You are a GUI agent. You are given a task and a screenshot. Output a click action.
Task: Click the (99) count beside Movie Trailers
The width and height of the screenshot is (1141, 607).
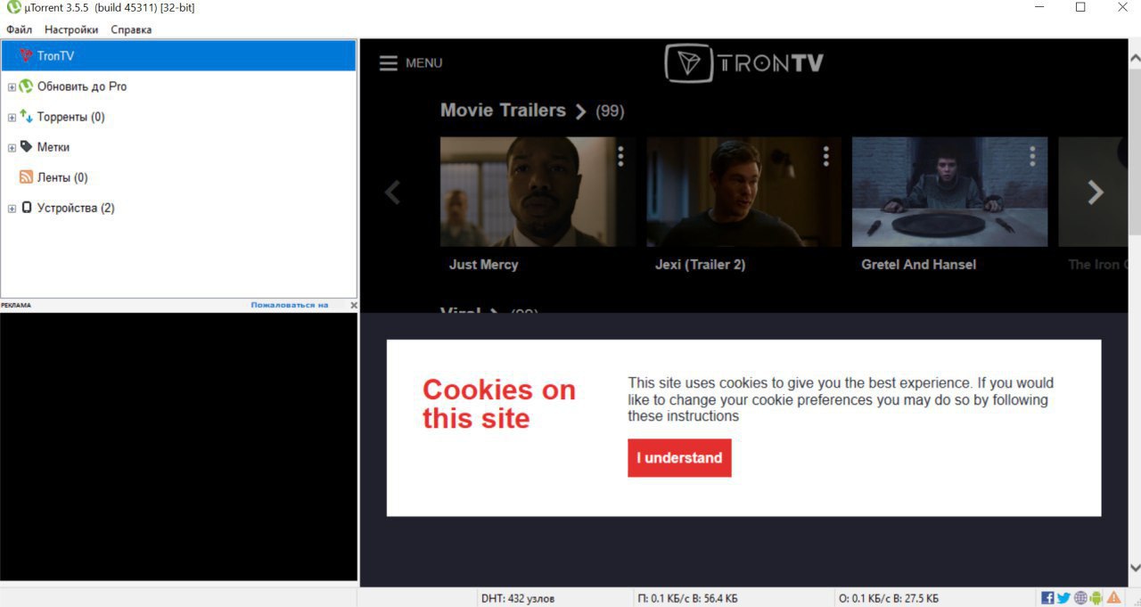(x=610, y=111)
